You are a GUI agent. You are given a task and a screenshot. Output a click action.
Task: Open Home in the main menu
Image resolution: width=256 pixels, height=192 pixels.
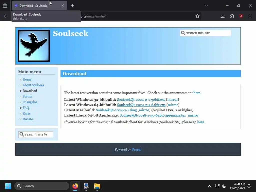coord(27,79)
